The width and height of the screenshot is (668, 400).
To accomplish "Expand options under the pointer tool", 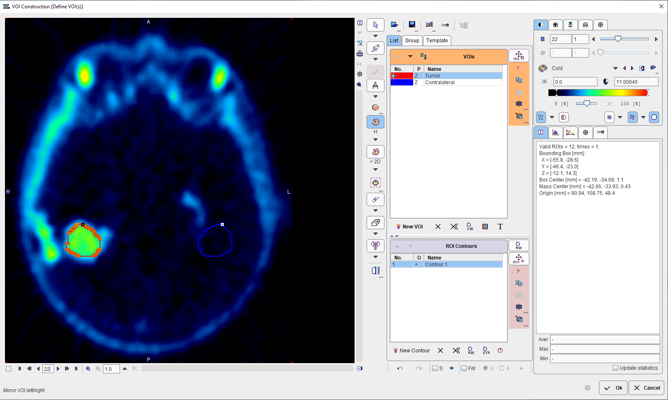I will pos(375,36).
